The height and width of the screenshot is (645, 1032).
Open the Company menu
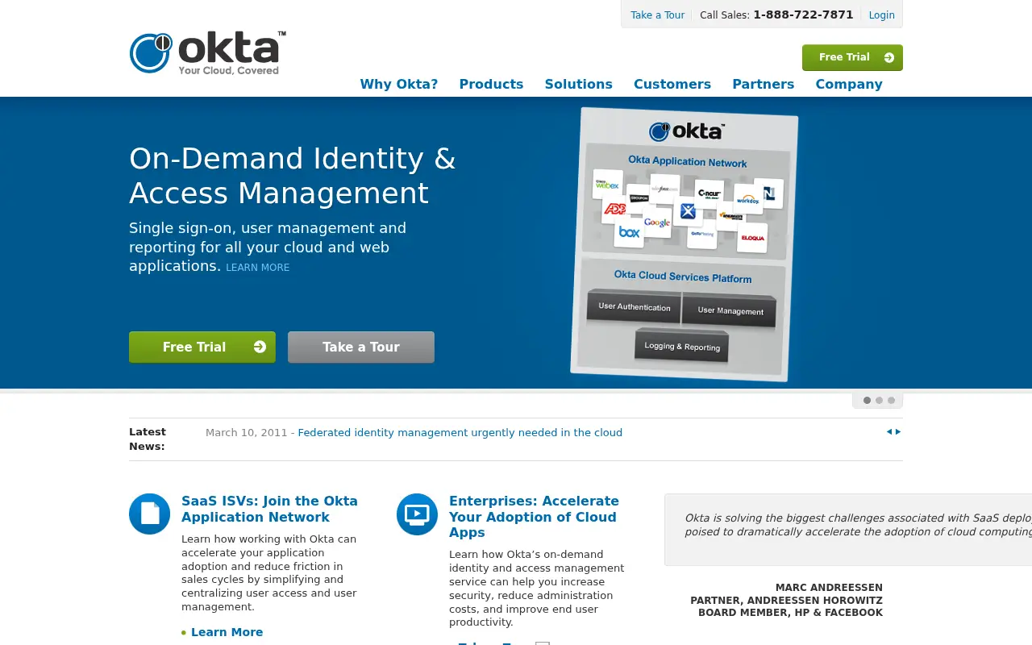[x=849, y=84]
